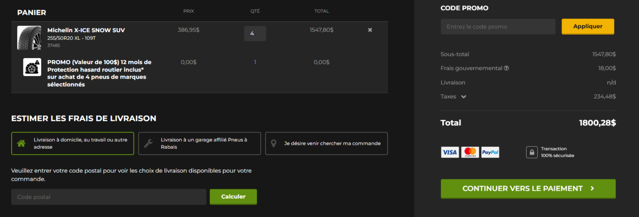Click the road hazard protection promo icon
This screenshot has height=217, width=639.
click(x=32, y=67)
